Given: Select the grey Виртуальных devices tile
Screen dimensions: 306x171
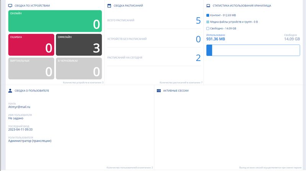Looking at the screenshot, I should pos(31,68).
